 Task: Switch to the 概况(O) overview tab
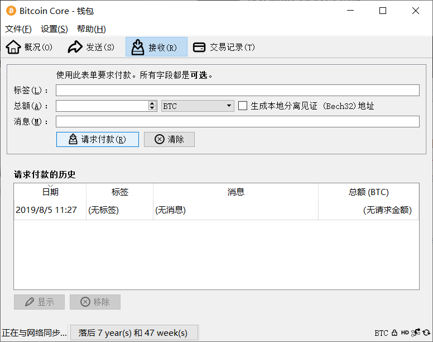[29, 47]
